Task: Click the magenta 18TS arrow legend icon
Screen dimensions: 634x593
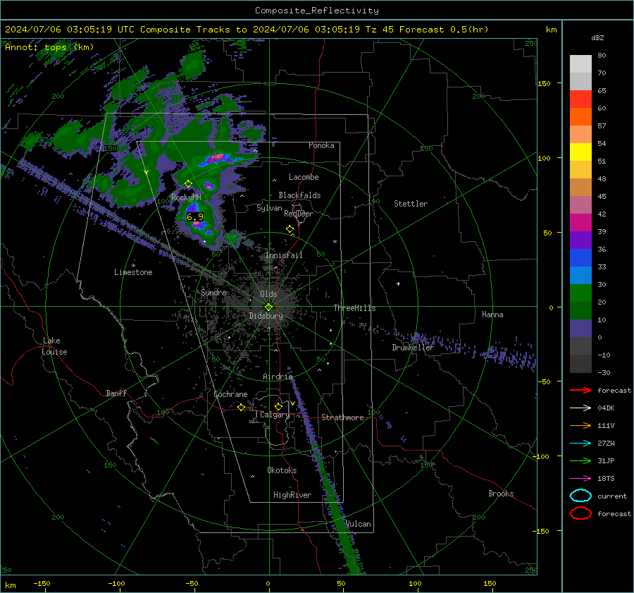Action: click(x=580, y=479)
